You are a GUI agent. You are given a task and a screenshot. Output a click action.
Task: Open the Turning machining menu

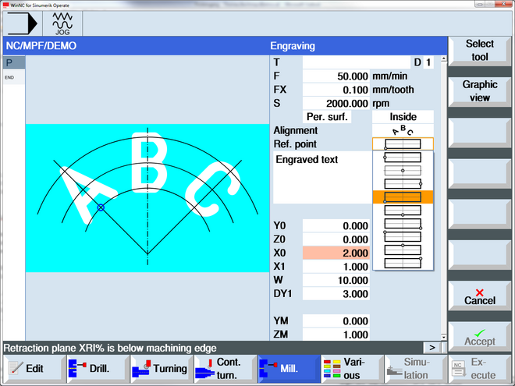click(x=160, y=368)
